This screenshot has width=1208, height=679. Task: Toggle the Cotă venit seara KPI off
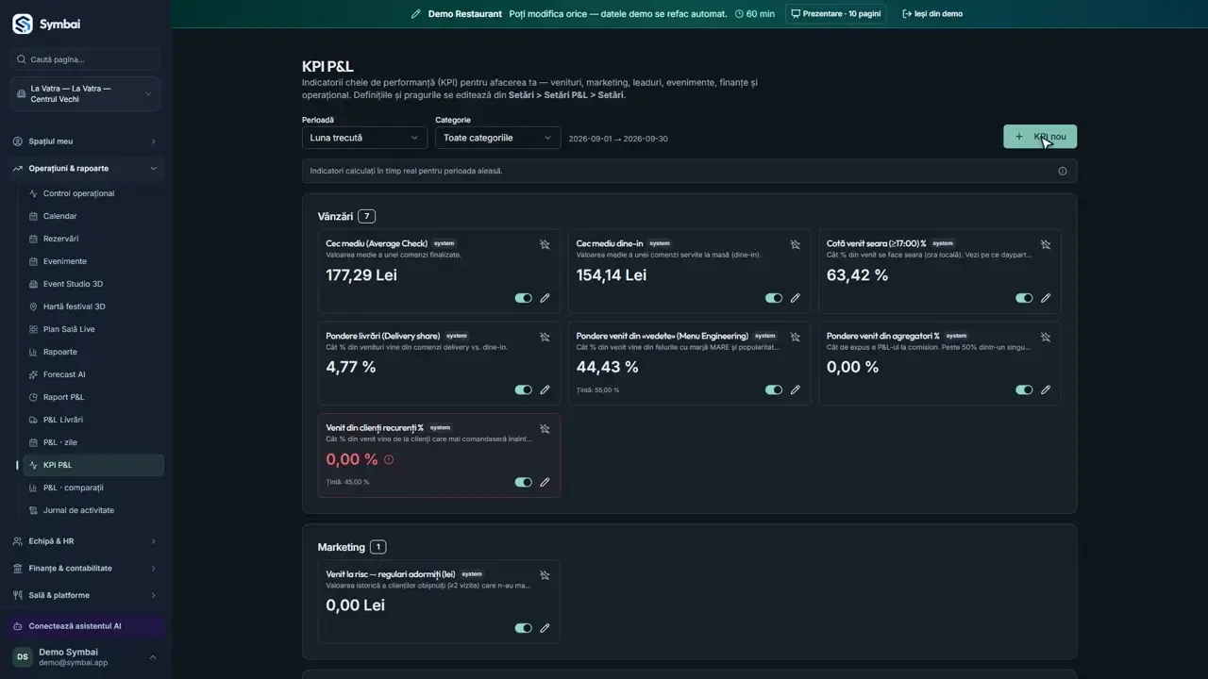(x=1024, y=298)
